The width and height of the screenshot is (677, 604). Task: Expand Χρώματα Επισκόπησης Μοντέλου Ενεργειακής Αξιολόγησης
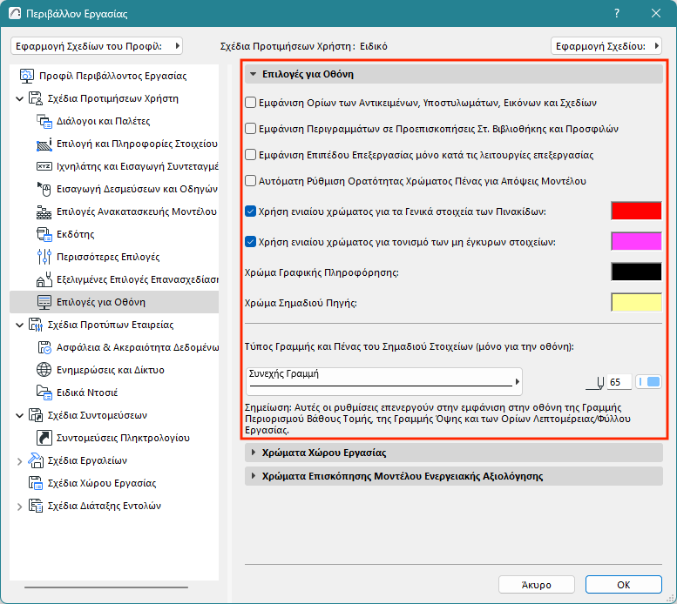click(x=454, y=476)
